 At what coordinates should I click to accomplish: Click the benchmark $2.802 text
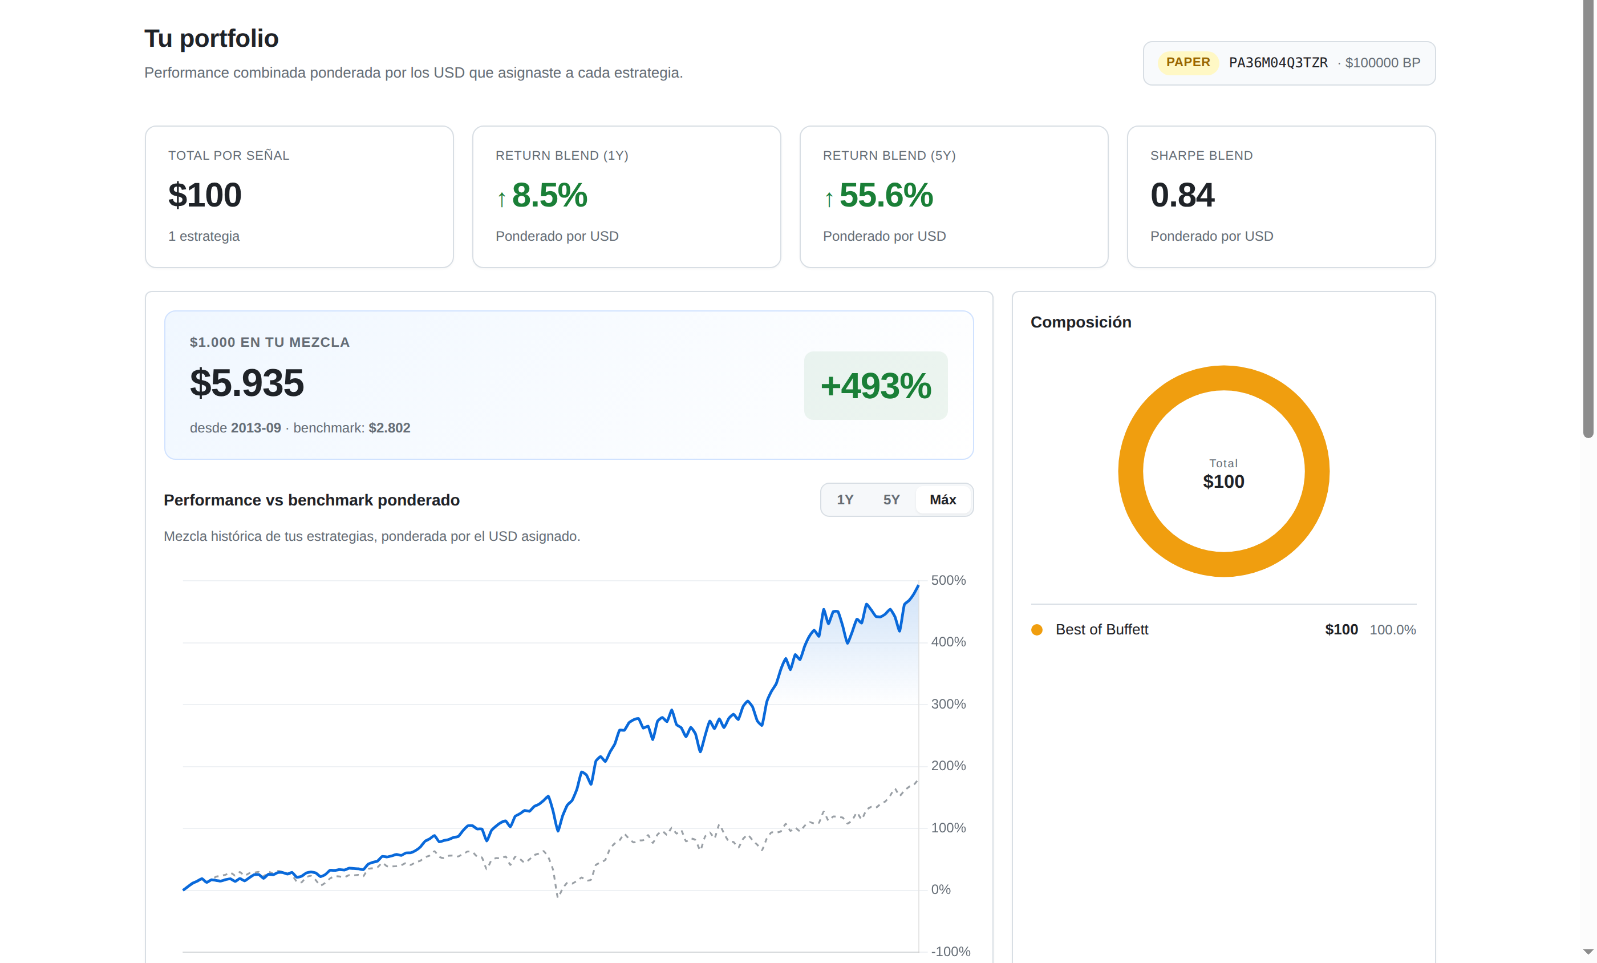point(351,428)
